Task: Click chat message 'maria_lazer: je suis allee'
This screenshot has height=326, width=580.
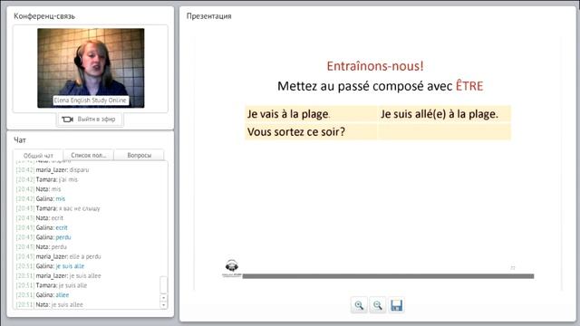Action: click(58, 275)
